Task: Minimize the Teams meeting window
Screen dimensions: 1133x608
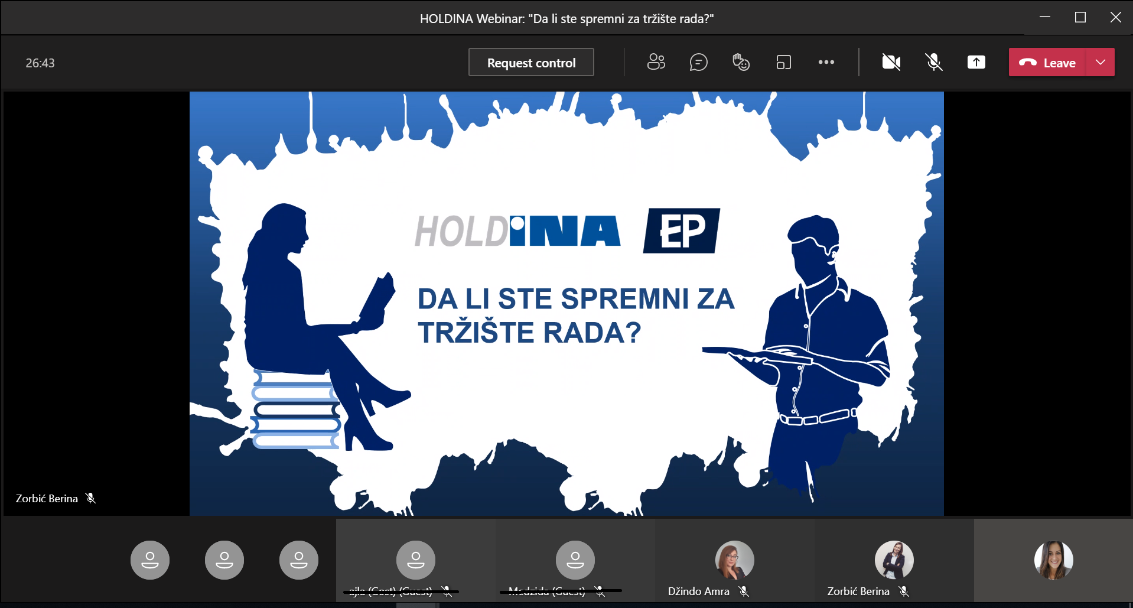Action: (x=1045, y=17)
